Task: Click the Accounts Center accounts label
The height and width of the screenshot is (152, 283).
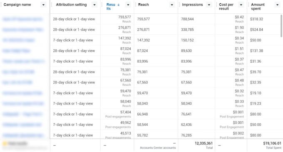Action: 158,148
